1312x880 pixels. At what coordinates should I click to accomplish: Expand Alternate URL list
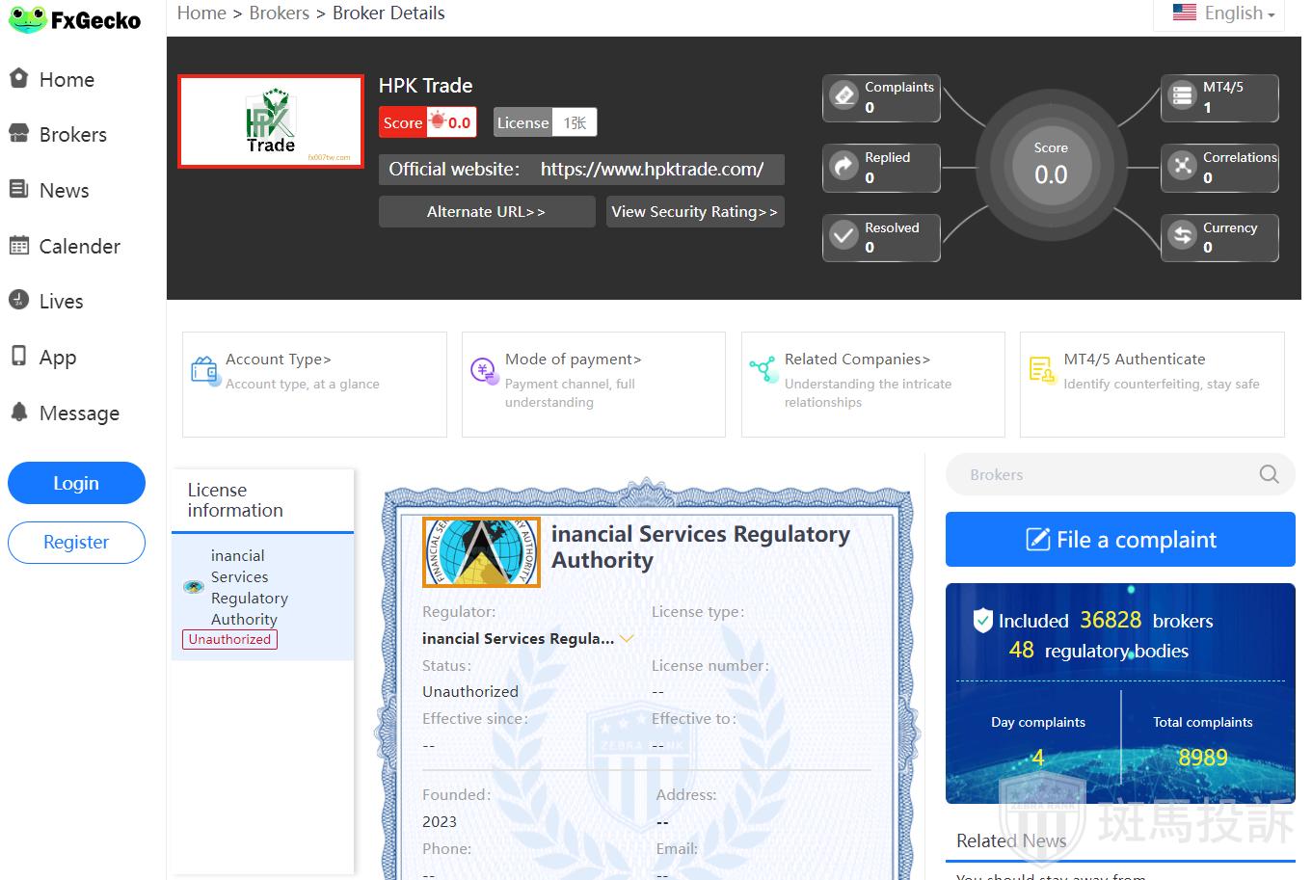click(x=486, y=212)
